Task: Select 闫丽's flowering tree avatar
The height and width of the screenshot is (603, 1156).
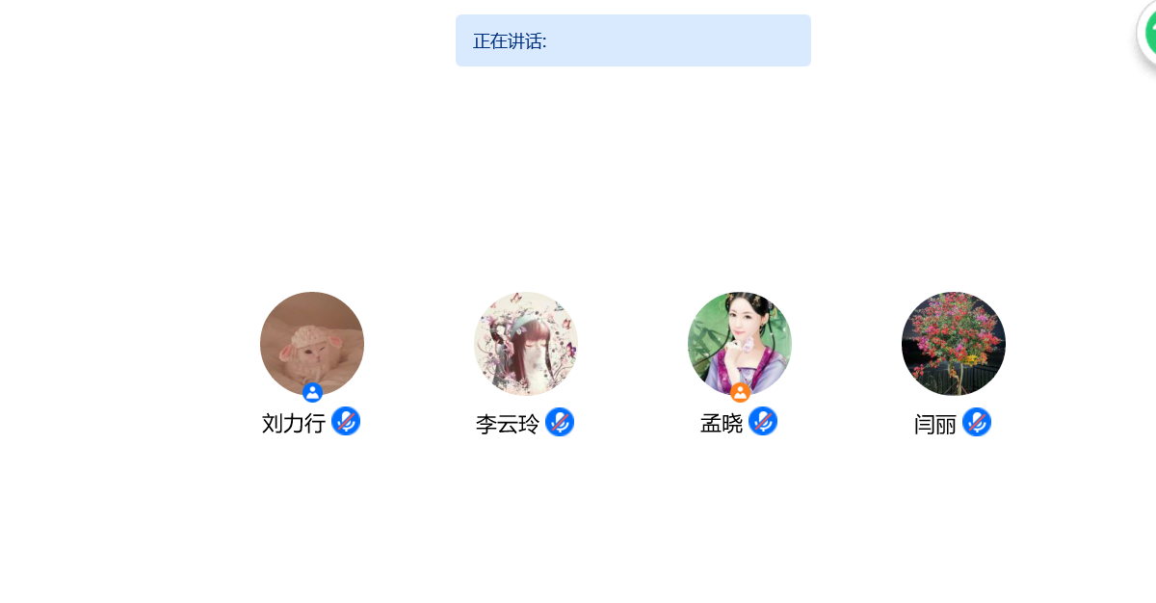Action: click(x=954, y=344)
